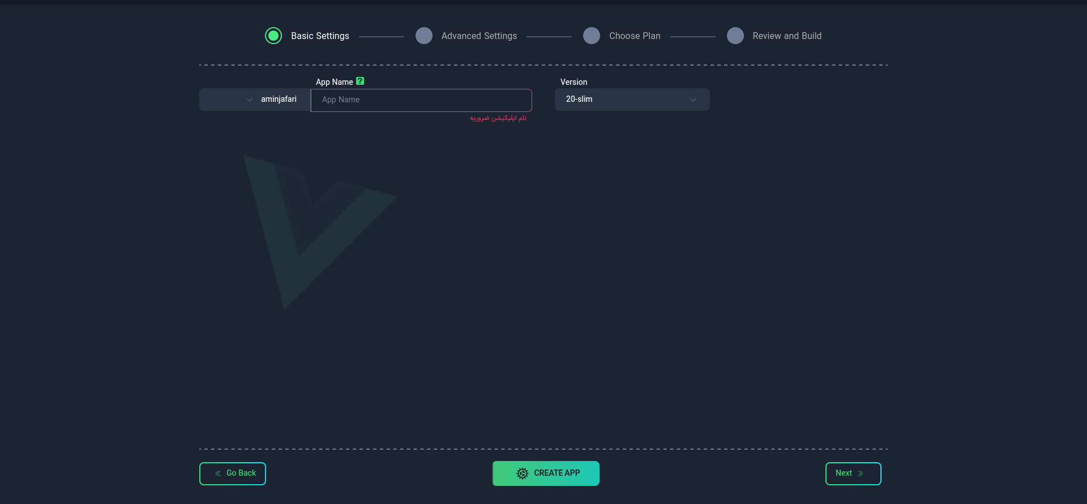Click the App Name field label
Screen dimensions: 1087x504
point(334,82)
